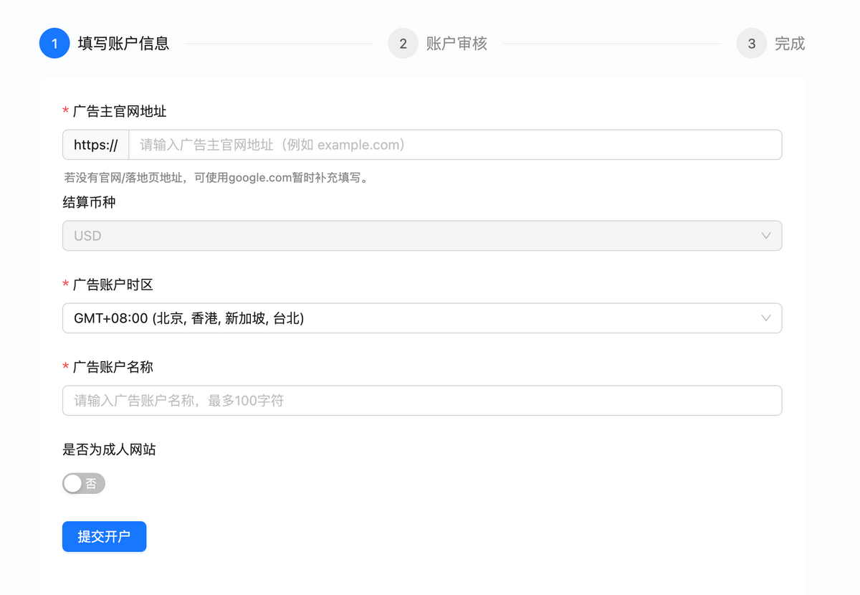Click the 是否为成人网站 label text
Screen dimensions: 860x595
(109, 449)
